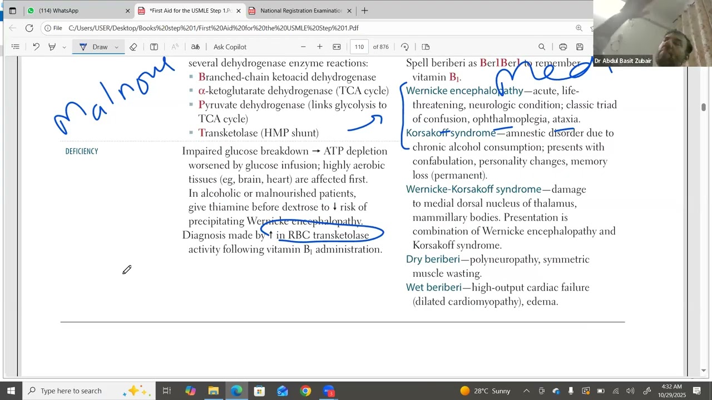Screen dimensions: 712x400
Task: Click the Pyruvate dehydrogenase bullet text
Action: pyautogui.click(x=293, y=112)
